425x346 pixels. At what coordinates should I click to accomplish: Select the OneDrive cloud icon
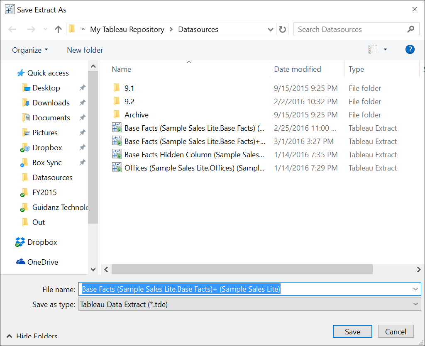pos(21,262)
